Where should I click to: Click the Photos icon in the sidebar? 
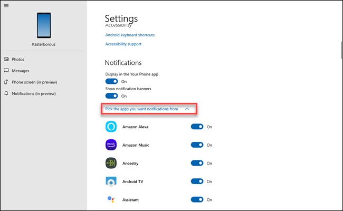pyautogui.click(x=6, y=59)
